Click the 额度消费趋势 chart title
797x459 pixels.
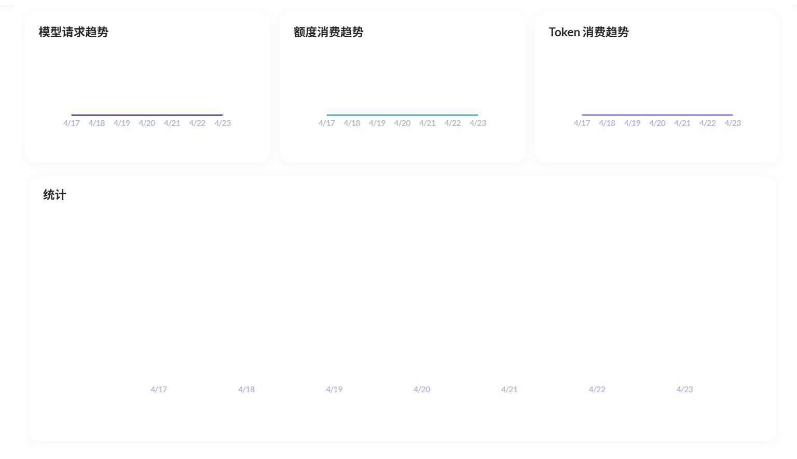328,32
